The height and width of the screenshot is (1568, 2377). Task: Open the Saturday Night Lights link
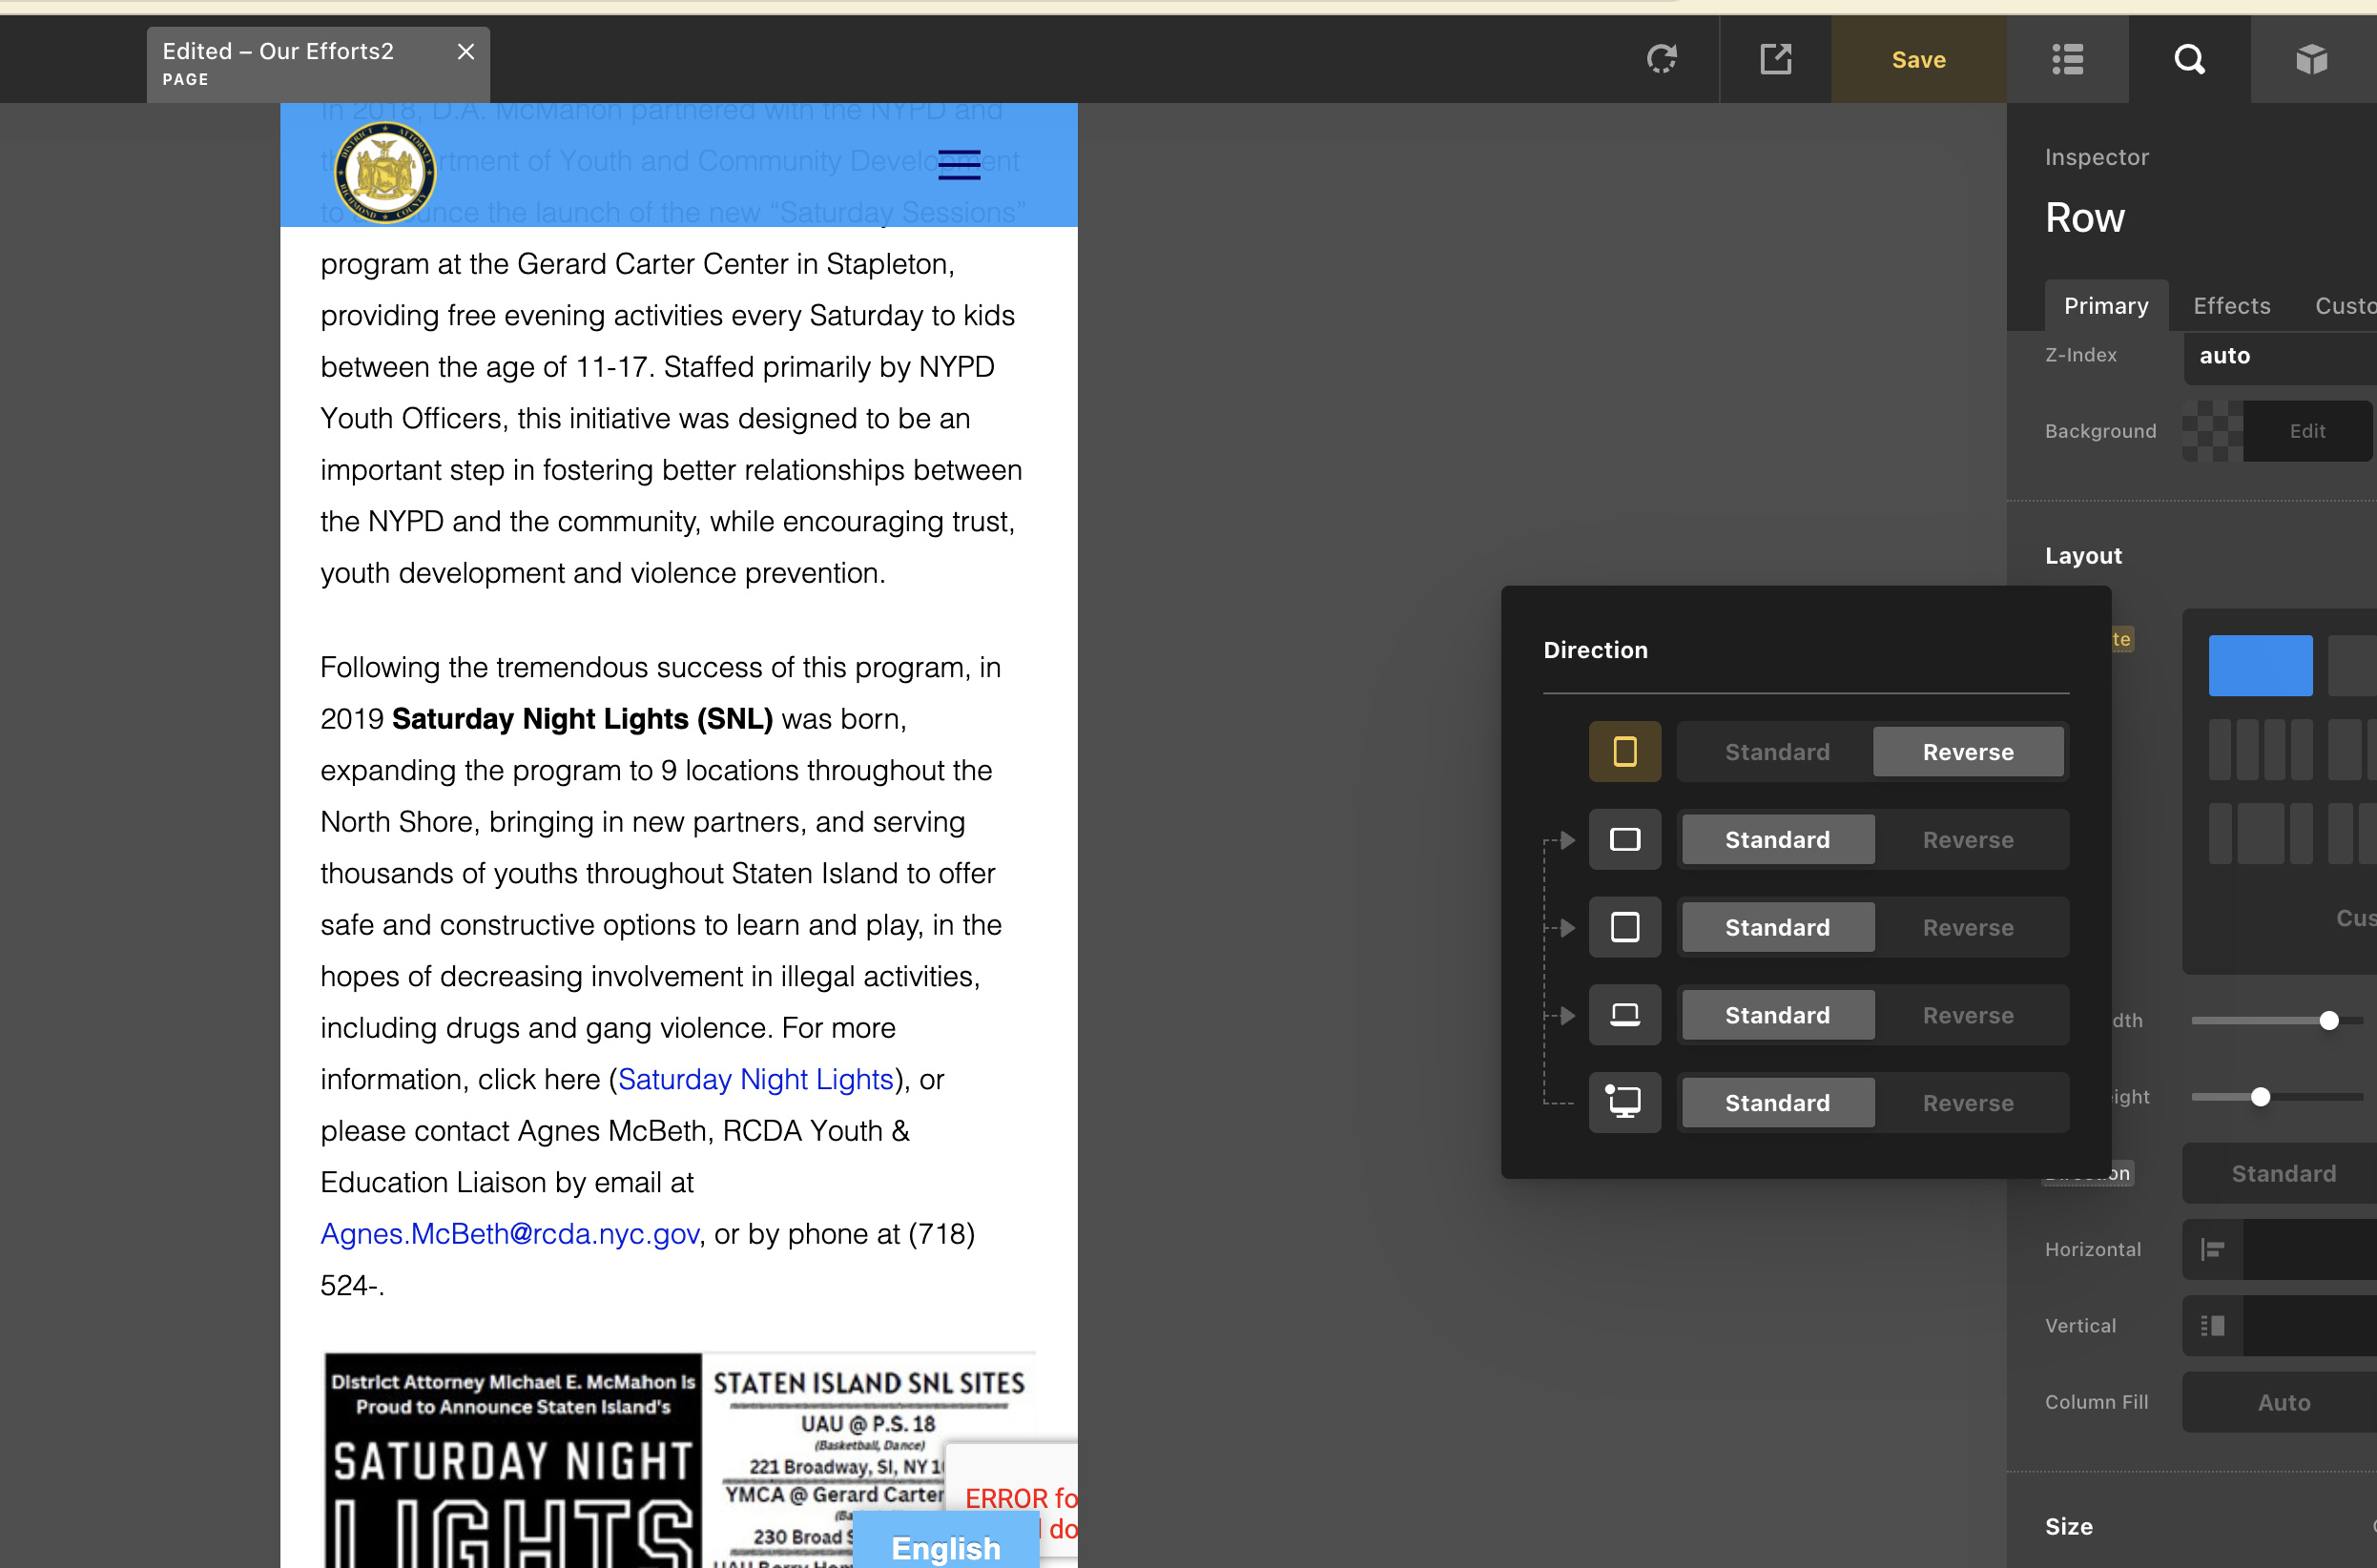click(x=755, y=1079)
